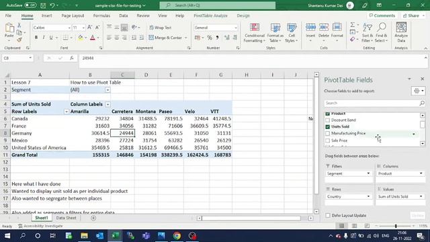Open Format cells menu
The width and height of the screenshot is (430, 242).
337,33
